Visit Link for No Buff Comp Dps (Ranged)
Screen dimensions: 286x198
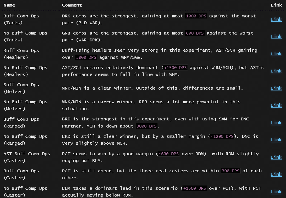(276, 140)
